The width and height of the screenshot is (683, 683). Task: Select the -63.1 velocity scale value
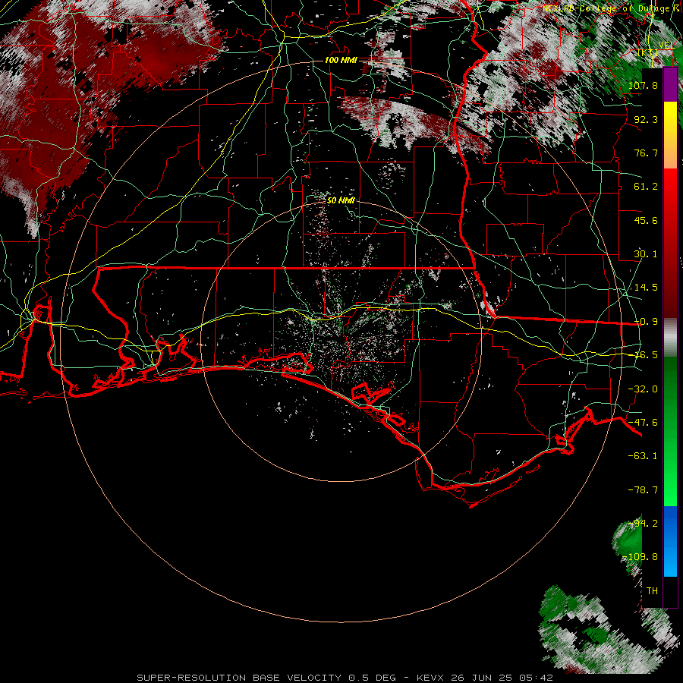tap(643, 456)
